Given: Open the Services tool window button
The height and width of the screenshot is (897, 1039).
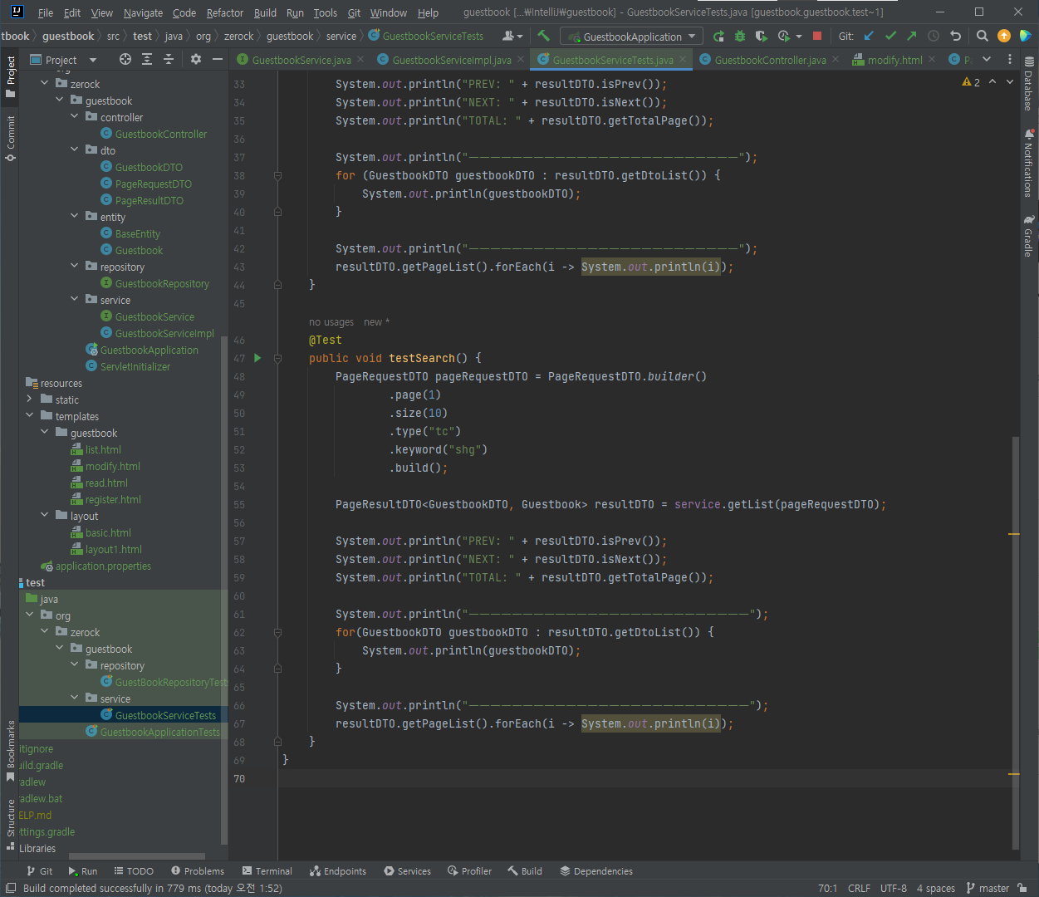Looking at the screenshot, I should click(407, 871).
